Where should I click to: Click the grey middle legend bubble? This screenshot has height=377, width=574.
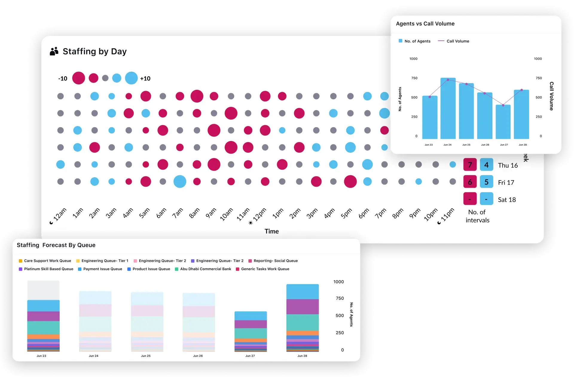click(105, 78)
